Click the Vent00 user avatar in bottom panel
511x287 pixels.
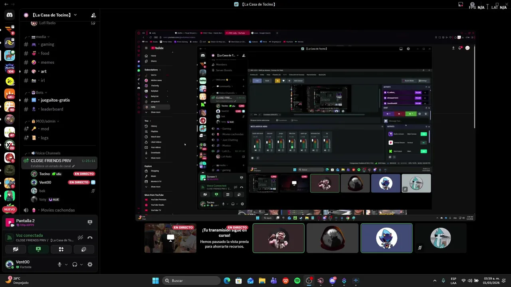tap(10, 264)
